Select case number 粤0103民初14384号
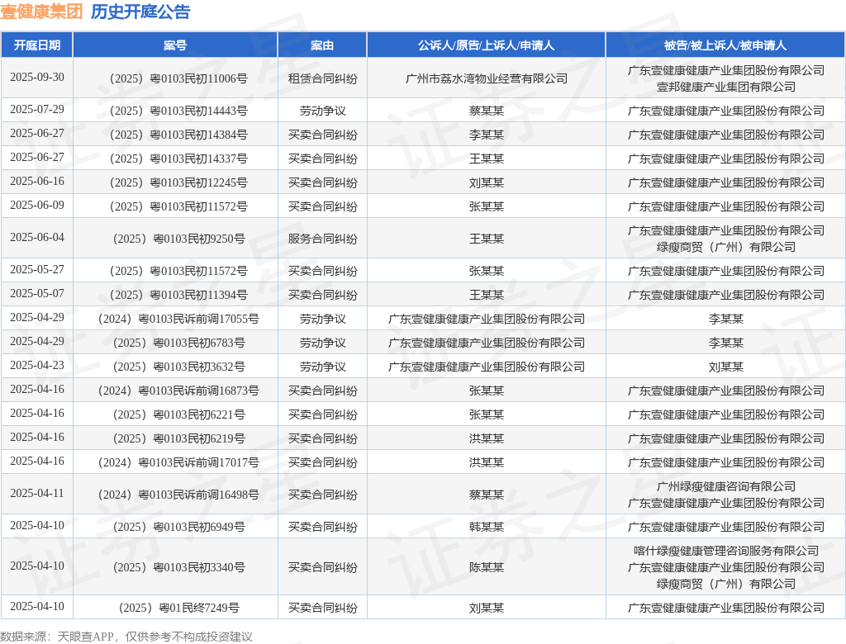The height and width of the screenshot is (644, 846). tap(178, 135)
